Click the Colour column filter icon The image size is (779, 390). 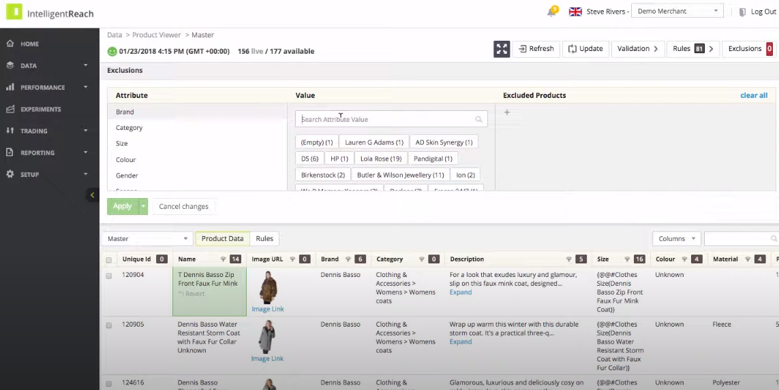click(x=684, y=259)
